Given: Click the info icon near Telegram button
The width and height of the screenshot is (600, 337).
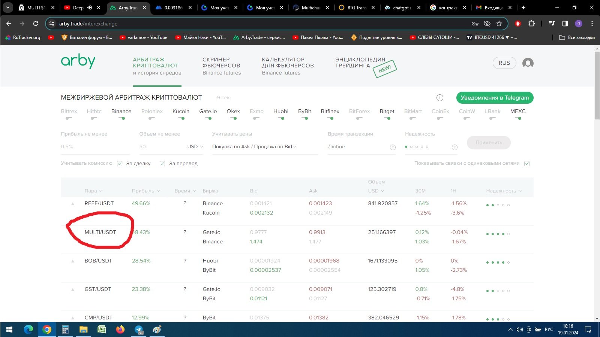Looking at the screenshot, I should pos(440,98).
